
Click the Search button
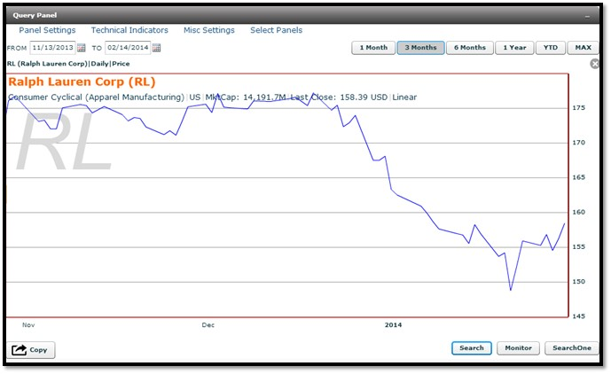472,348
